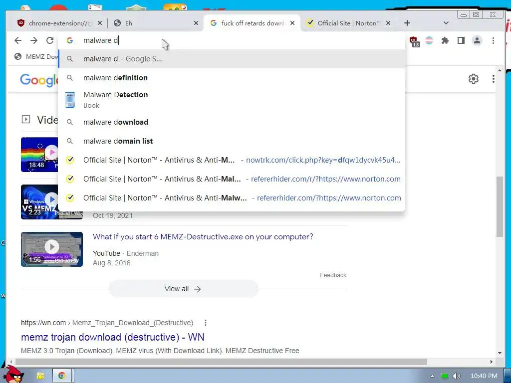Open the striped flag extension icon

coord(429,40)
